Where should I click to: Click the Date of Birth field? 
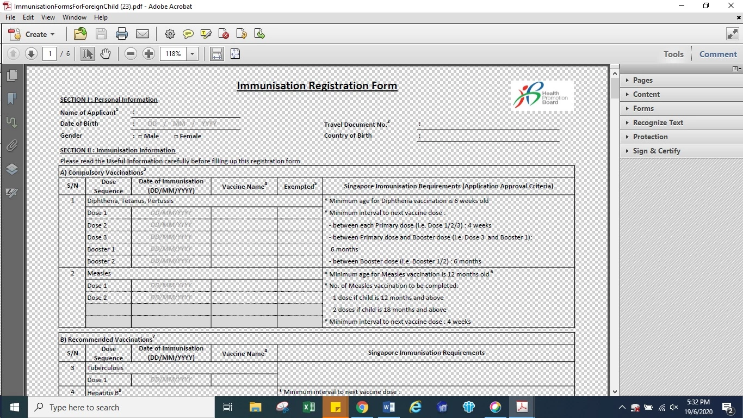186,124
